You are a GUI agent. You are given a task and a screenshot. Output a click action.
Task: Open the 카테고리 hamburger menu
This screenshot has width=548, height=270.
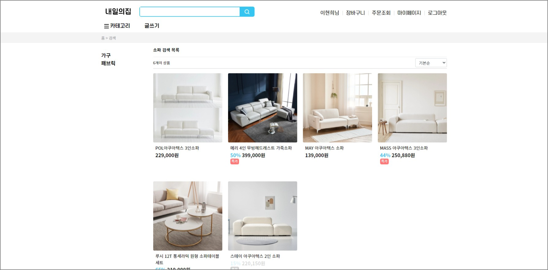click(117, 26)
